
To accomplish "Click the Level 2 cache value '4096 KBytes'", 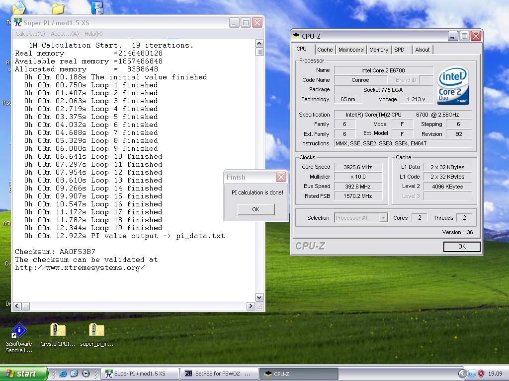I will click(447, 187).
